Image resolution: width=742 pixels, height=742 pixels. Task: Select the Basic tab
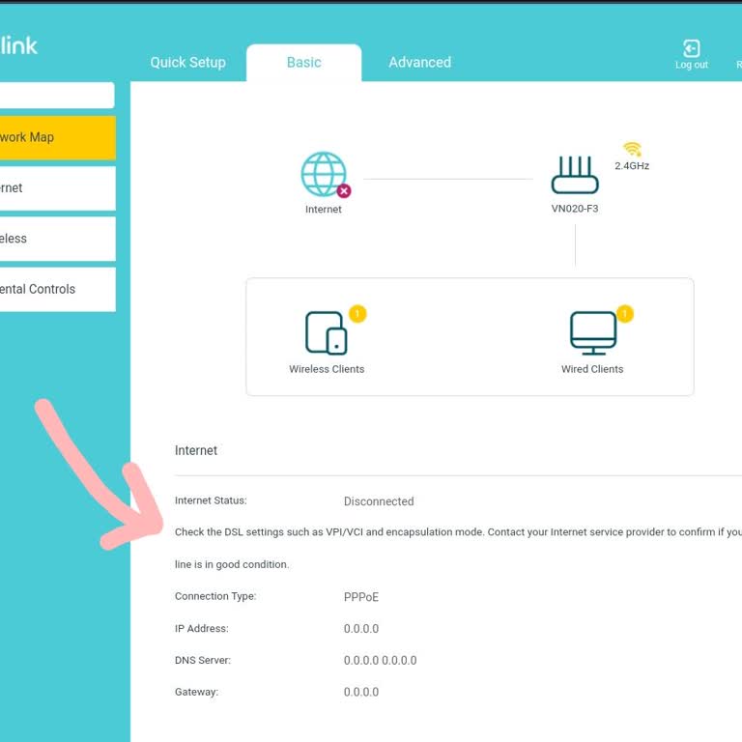(x=303, y=63)
